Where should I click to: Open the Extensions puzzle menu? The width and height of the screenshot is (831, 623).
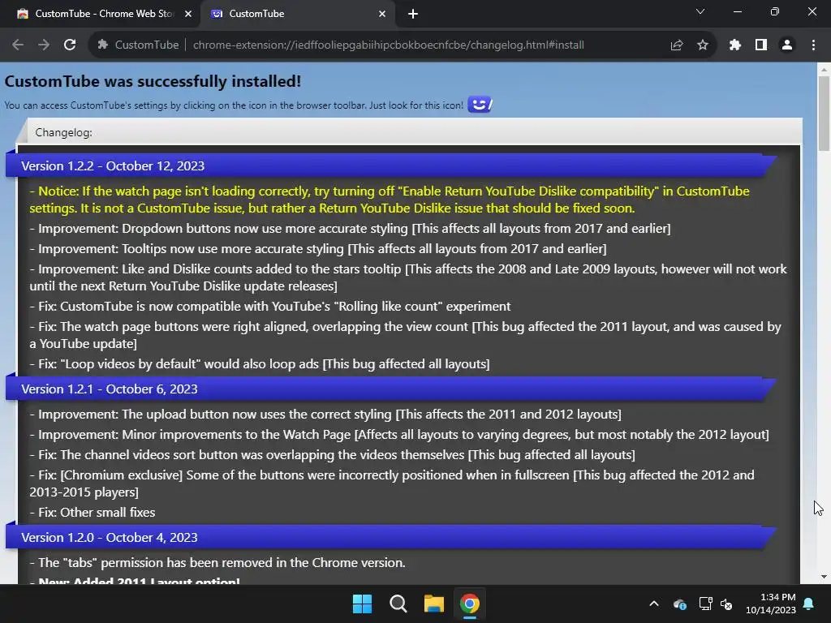tap(735, 45)
